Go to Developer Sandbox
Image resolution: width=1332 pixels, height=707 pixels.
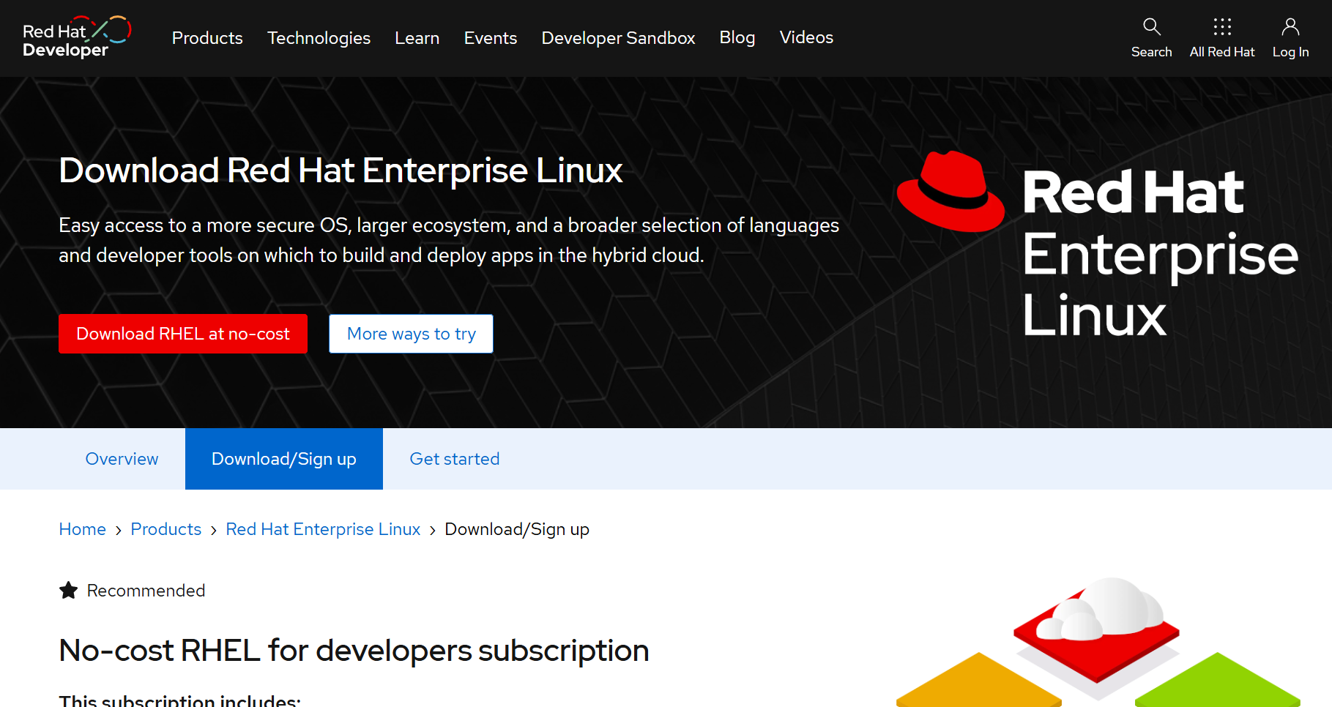coord(618,38)
